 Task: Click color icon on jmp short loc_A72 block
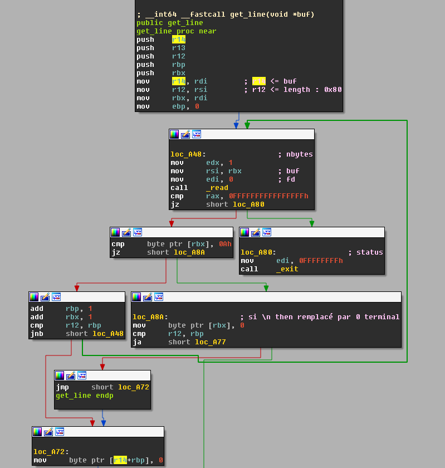click(60, 376)
